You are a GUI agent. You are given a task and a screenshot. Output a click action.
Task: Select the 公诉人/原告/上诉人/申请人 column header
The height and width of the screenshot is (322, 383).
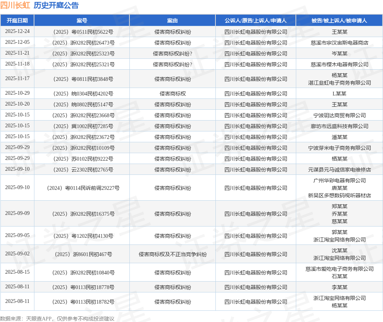[x=256, y=21]
